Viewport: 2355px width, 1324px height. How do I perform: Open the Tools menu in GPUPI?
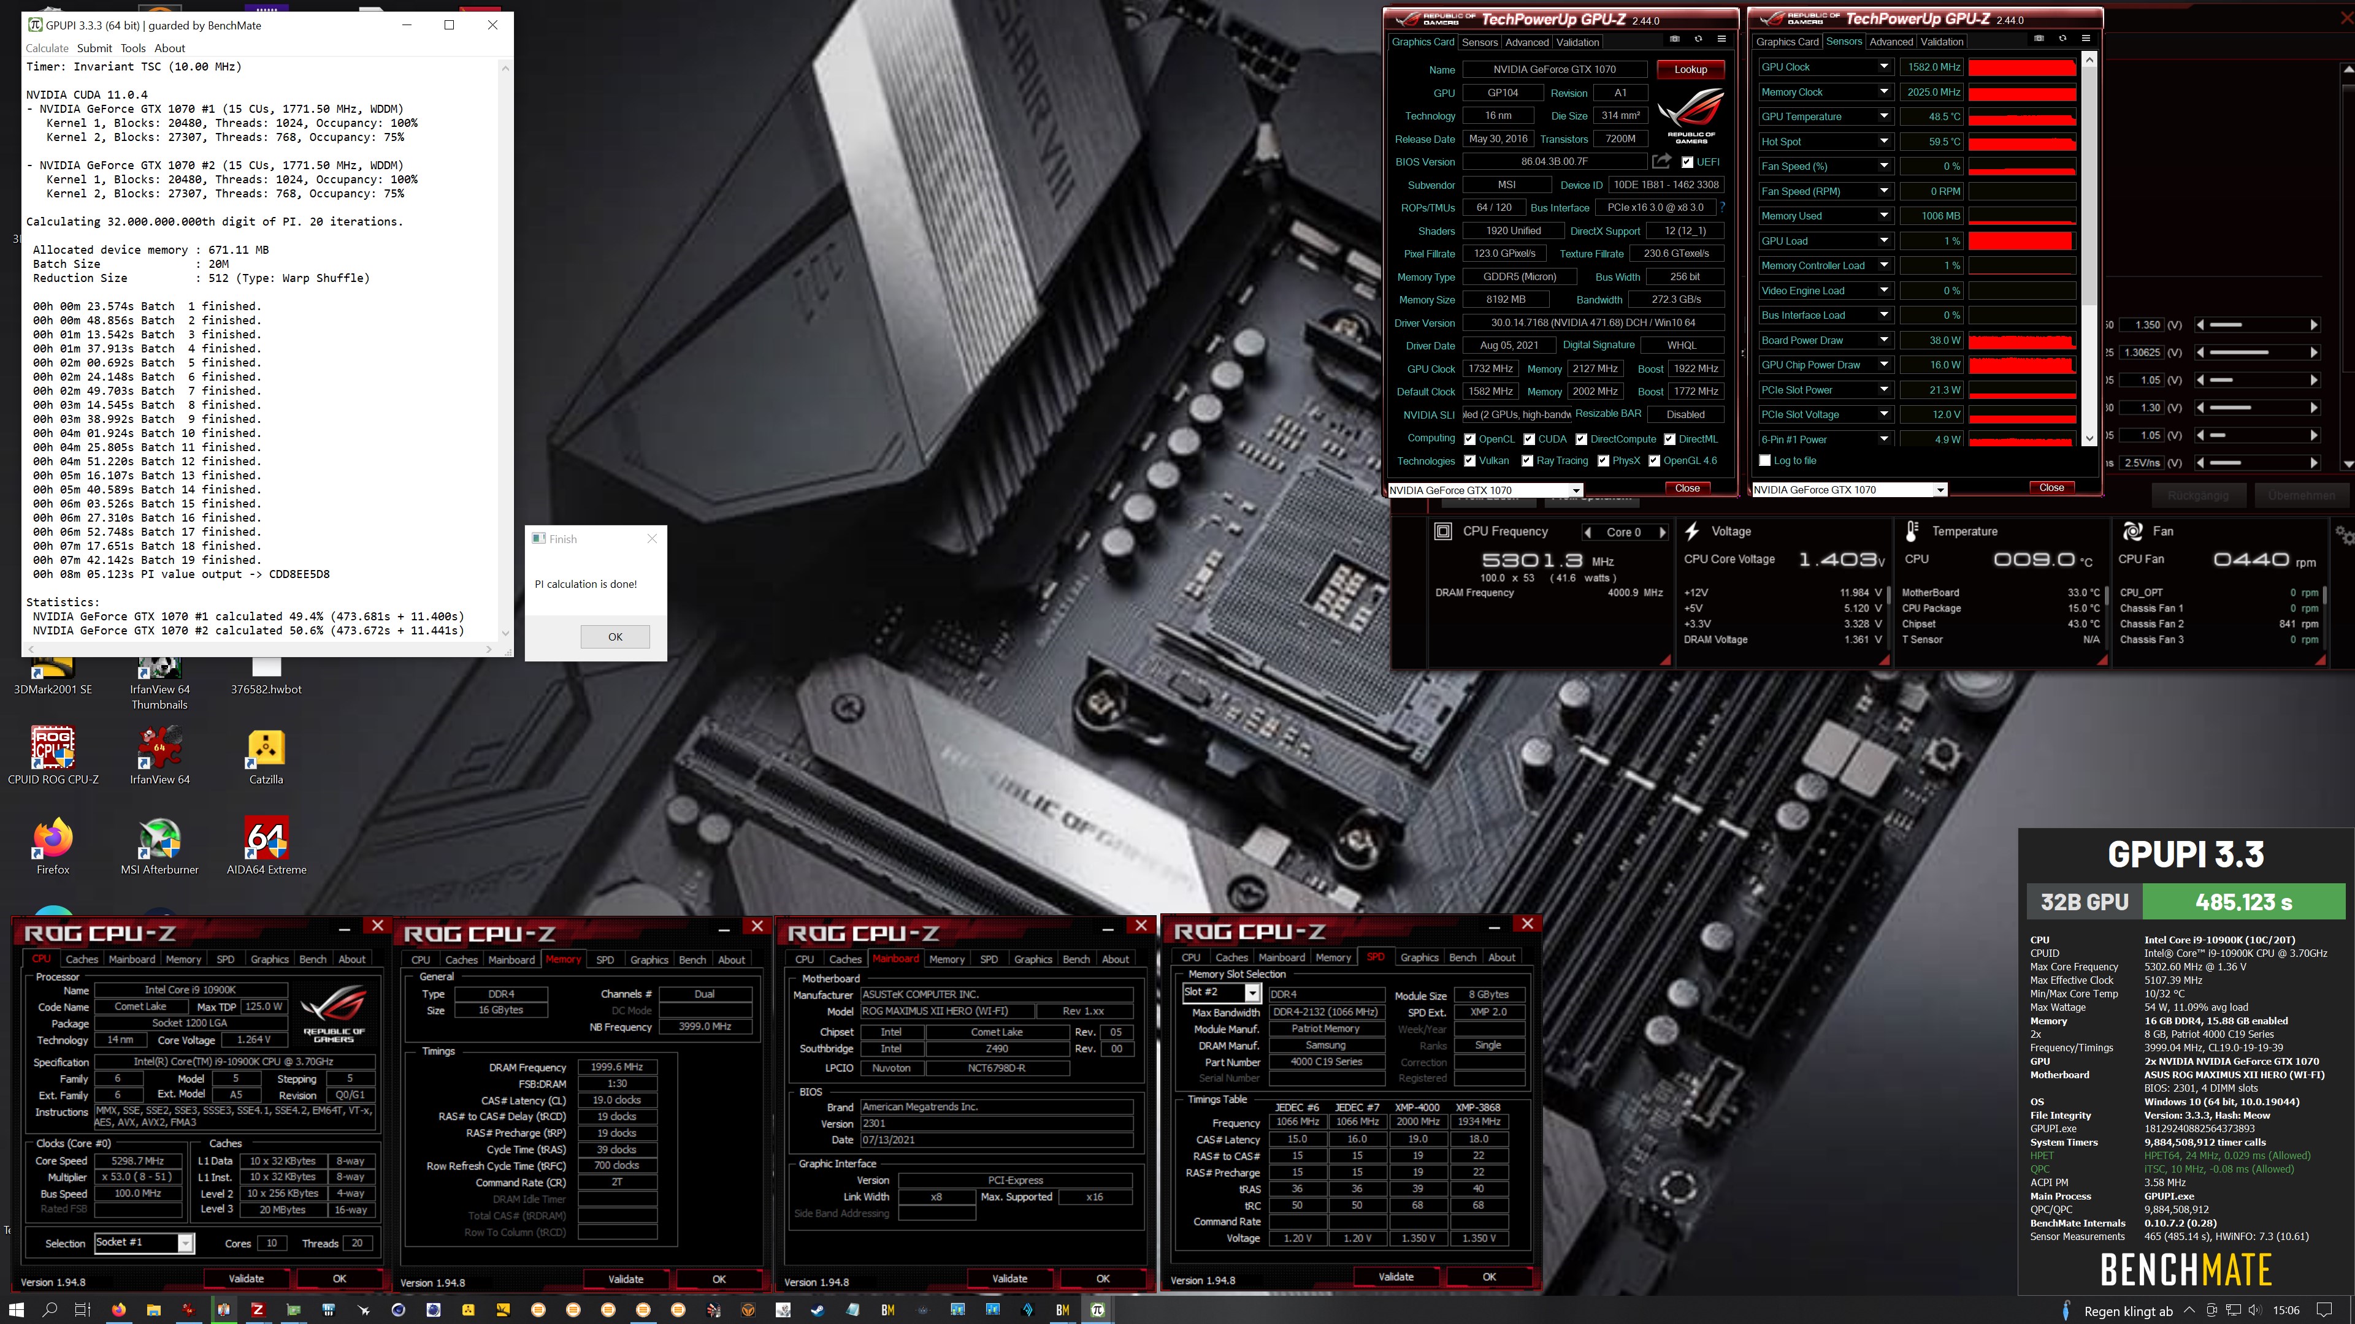coord(132,48)
